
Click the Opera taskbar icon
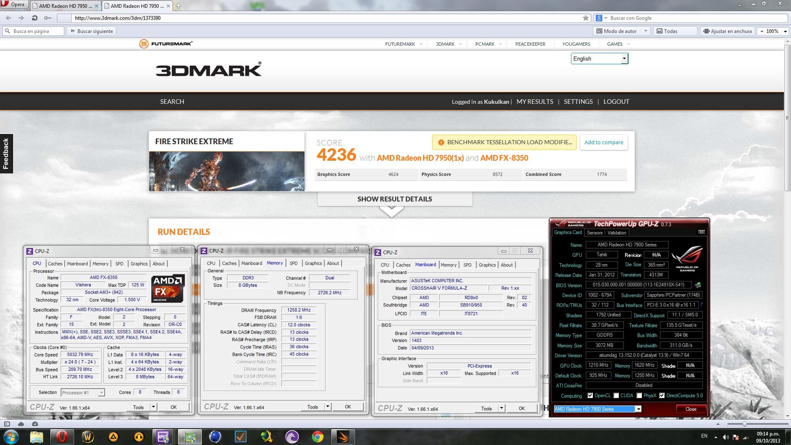coord(62,437)
